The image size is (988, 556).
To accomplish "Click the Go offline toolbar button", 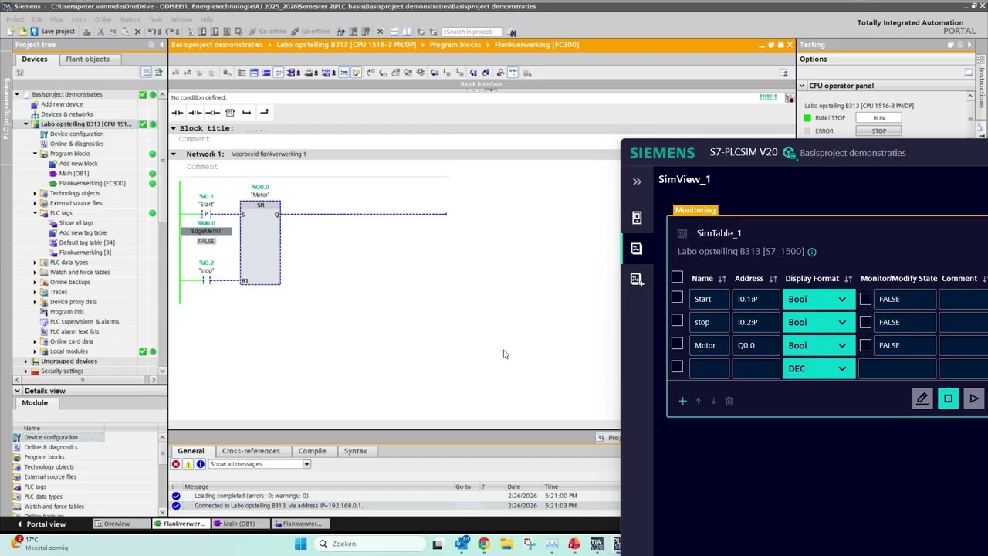I will point(310,32).
